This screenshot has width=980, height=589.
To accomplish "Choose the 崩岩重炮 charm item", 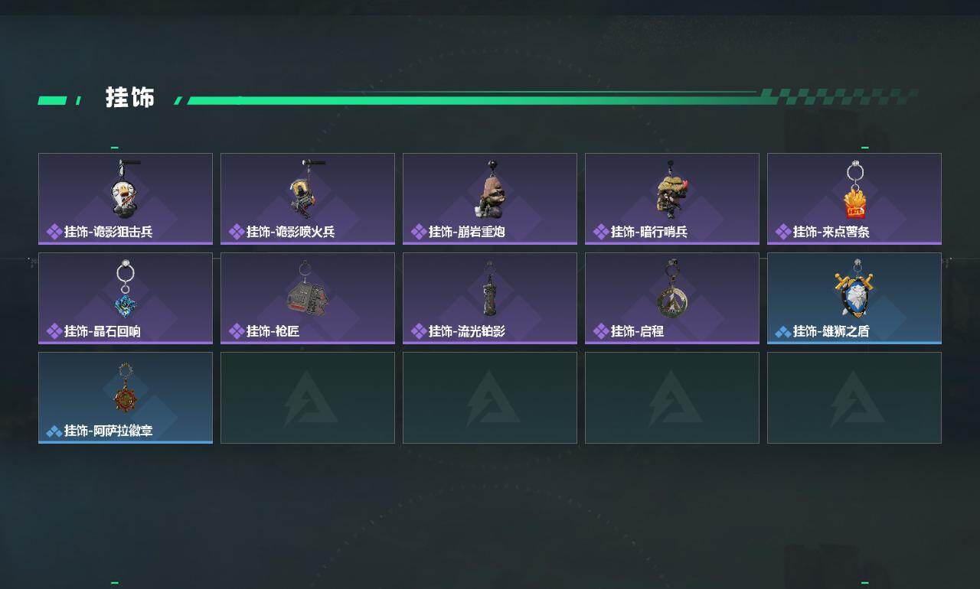I will tap(490, 199).
